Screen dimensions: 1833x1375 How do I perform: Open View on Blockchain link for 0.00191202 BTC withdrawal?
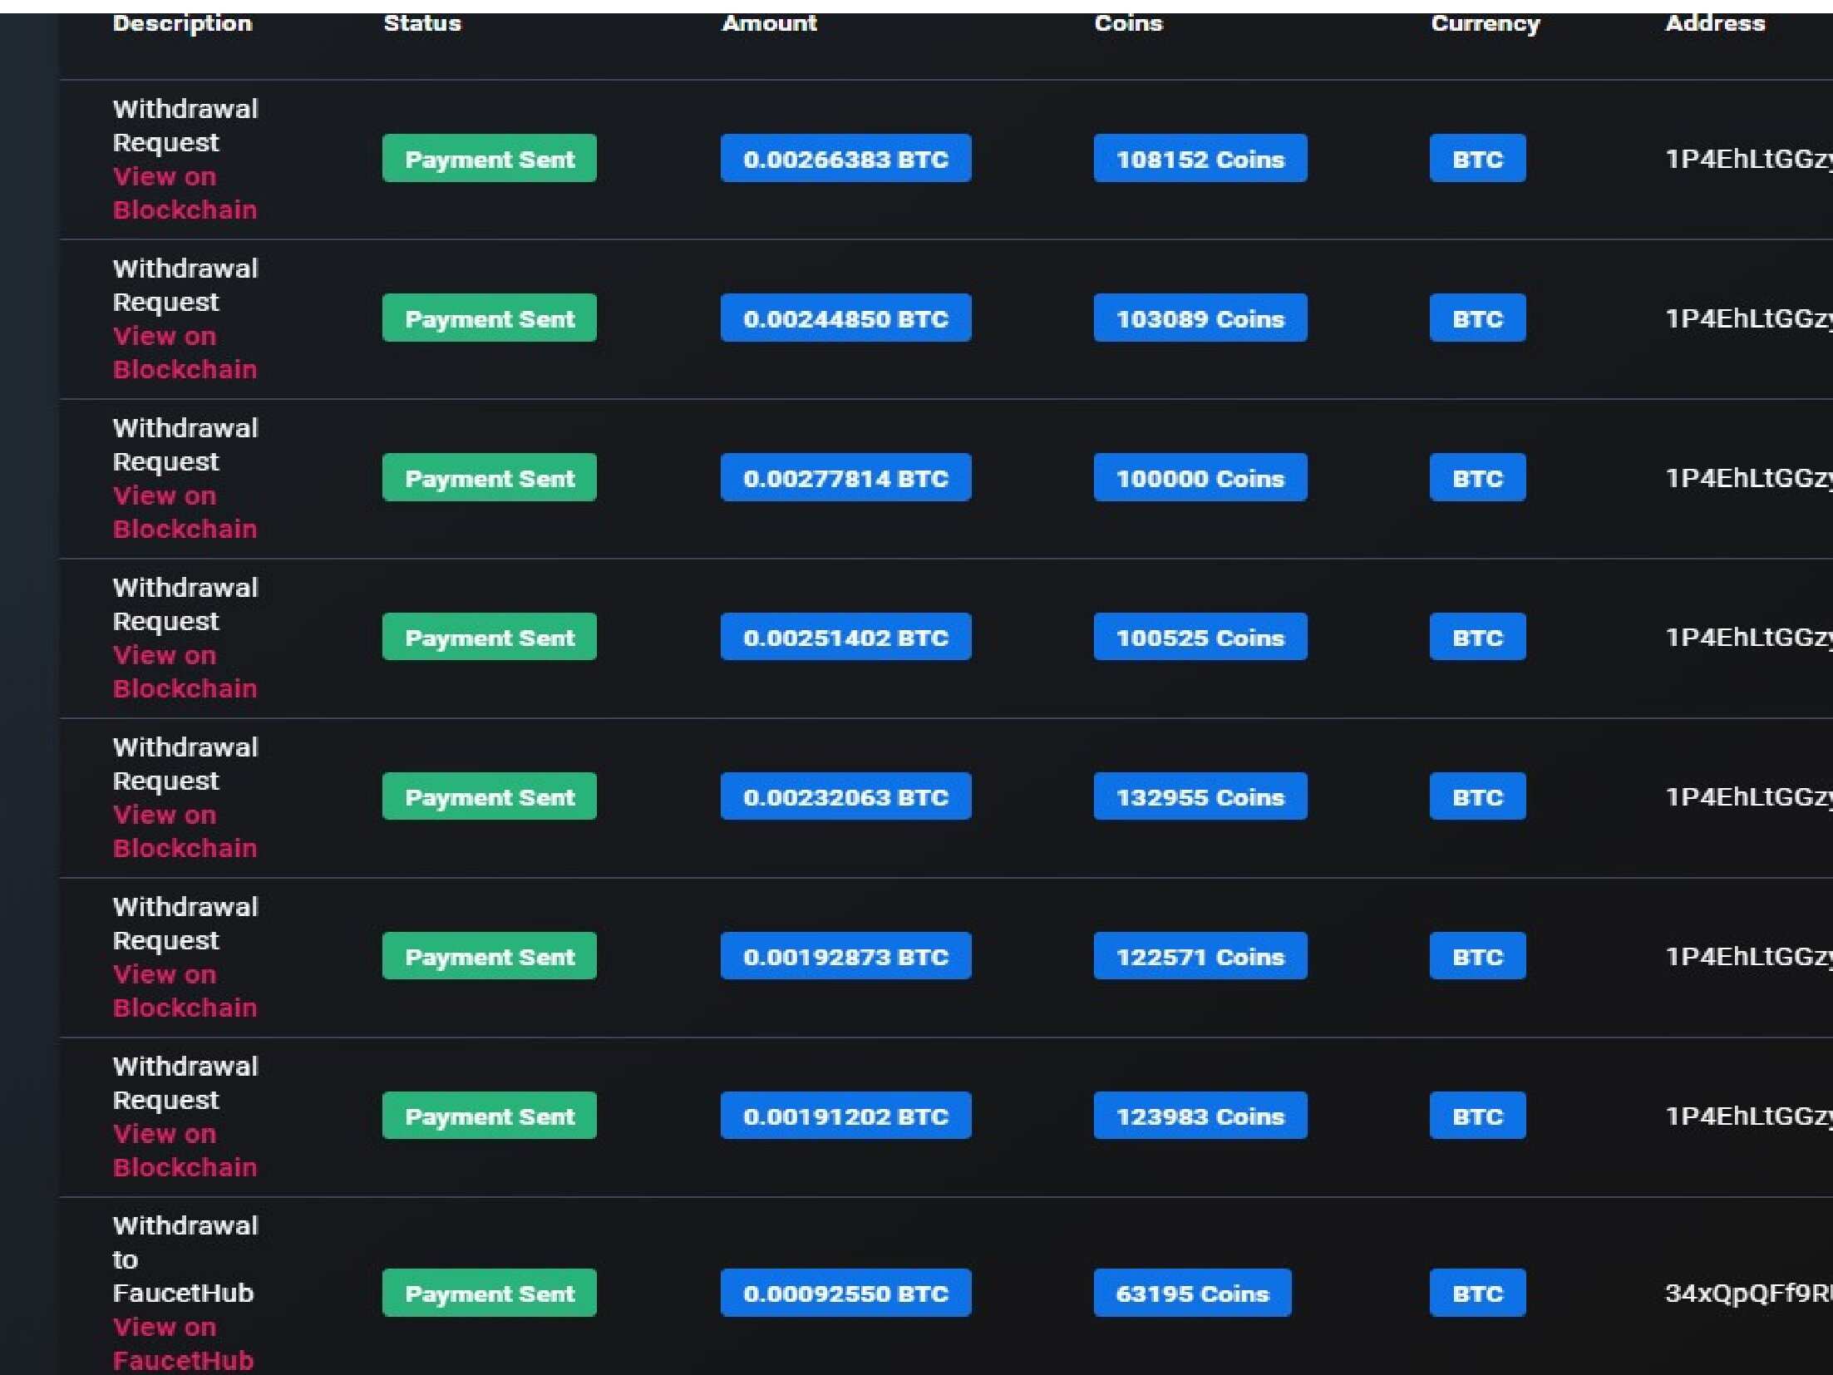pos(185,1151)
